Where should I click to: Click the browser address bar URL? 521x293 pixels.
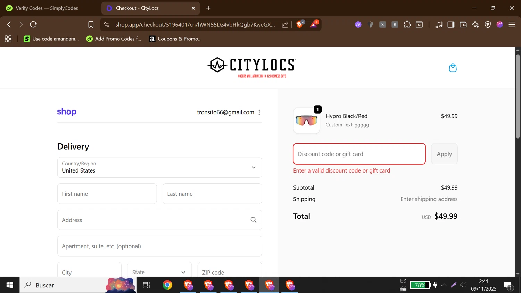[x=195, y=24]
